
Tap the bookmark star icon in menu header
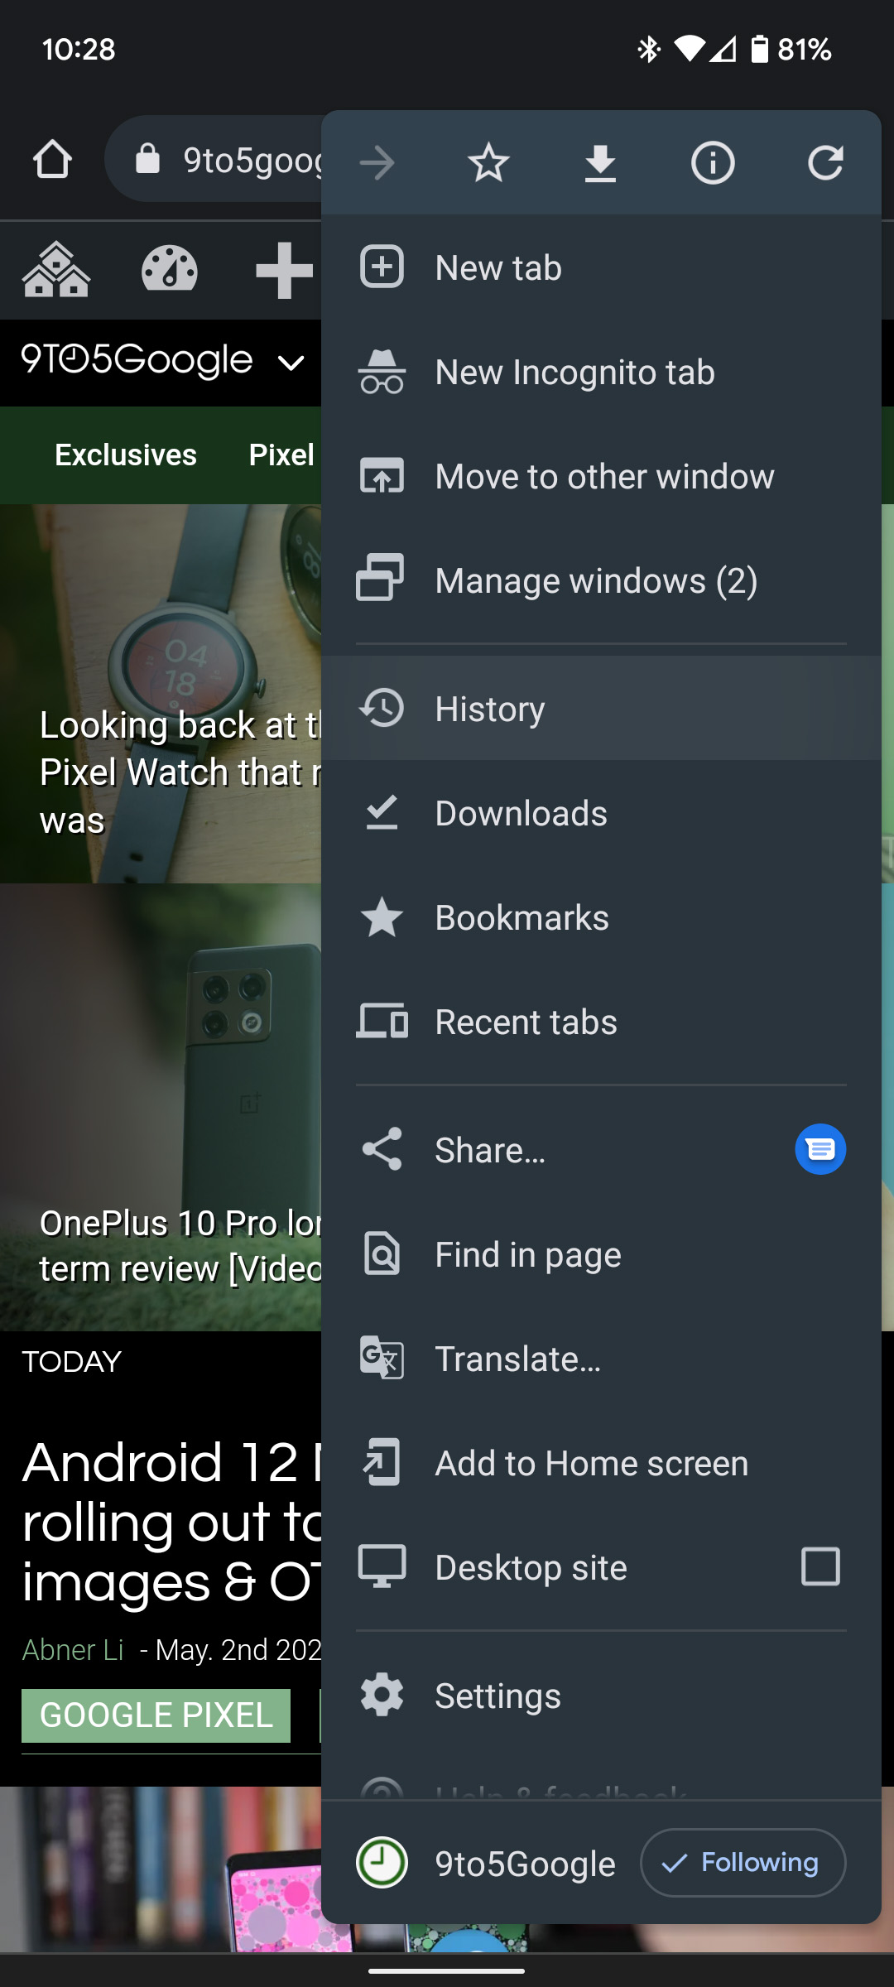(x=488, y=162)
